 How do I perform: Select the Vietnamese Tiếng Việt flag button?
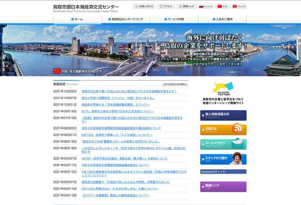click(239, 6)
